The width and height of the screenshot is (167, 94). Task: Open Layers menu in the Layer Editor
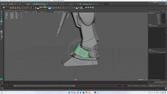[x=150, y=51]
